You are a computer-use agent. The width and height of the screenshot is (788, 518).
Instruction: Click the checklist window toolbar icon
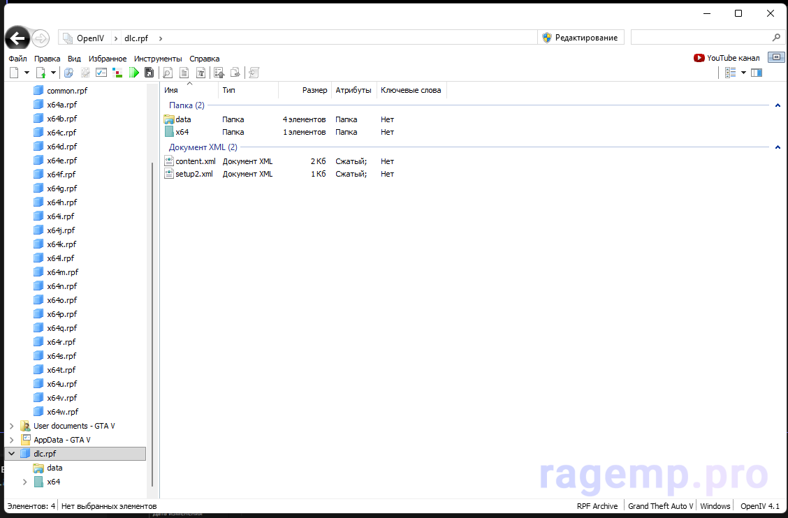(x=101, y=73)
